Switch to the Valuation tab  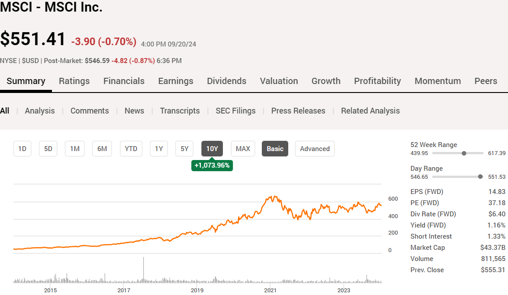(x=279, y=81)
